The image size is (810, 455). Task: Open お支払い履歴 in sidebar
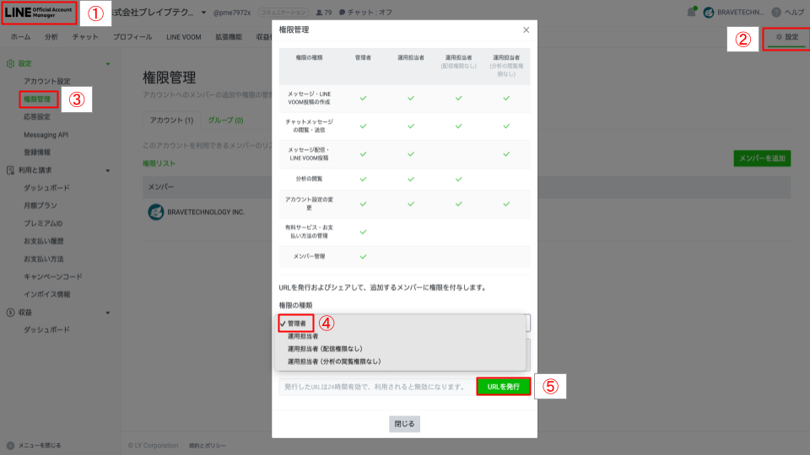[44, 241]
